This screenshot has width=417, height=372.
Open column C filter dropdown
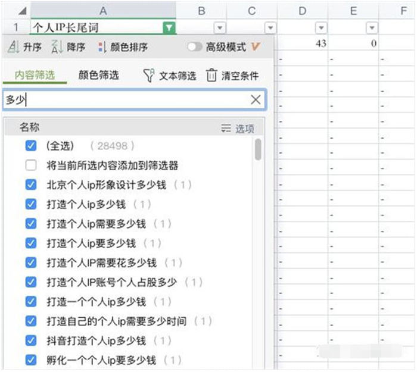(270, 28)
